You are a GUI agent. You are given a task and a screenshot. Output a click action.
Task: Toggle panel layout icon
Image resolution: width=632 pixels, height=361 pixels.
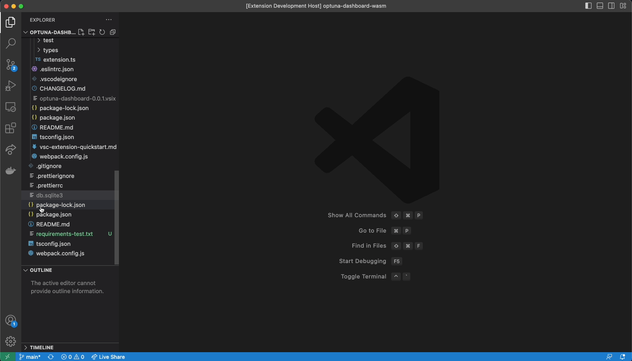pos(600,6)
